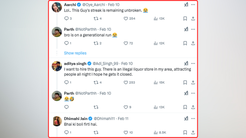Open more options on Dhimahi Jain's tweet

pos(193,119)
